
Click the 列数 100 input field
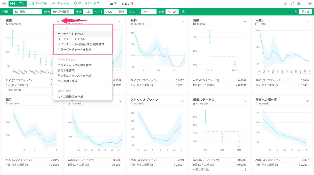tap(172, 12)
